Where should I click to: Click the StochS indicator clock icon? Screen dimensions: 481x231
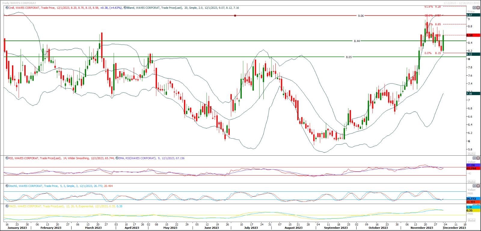pyautogui.click(x=7, y=186)
